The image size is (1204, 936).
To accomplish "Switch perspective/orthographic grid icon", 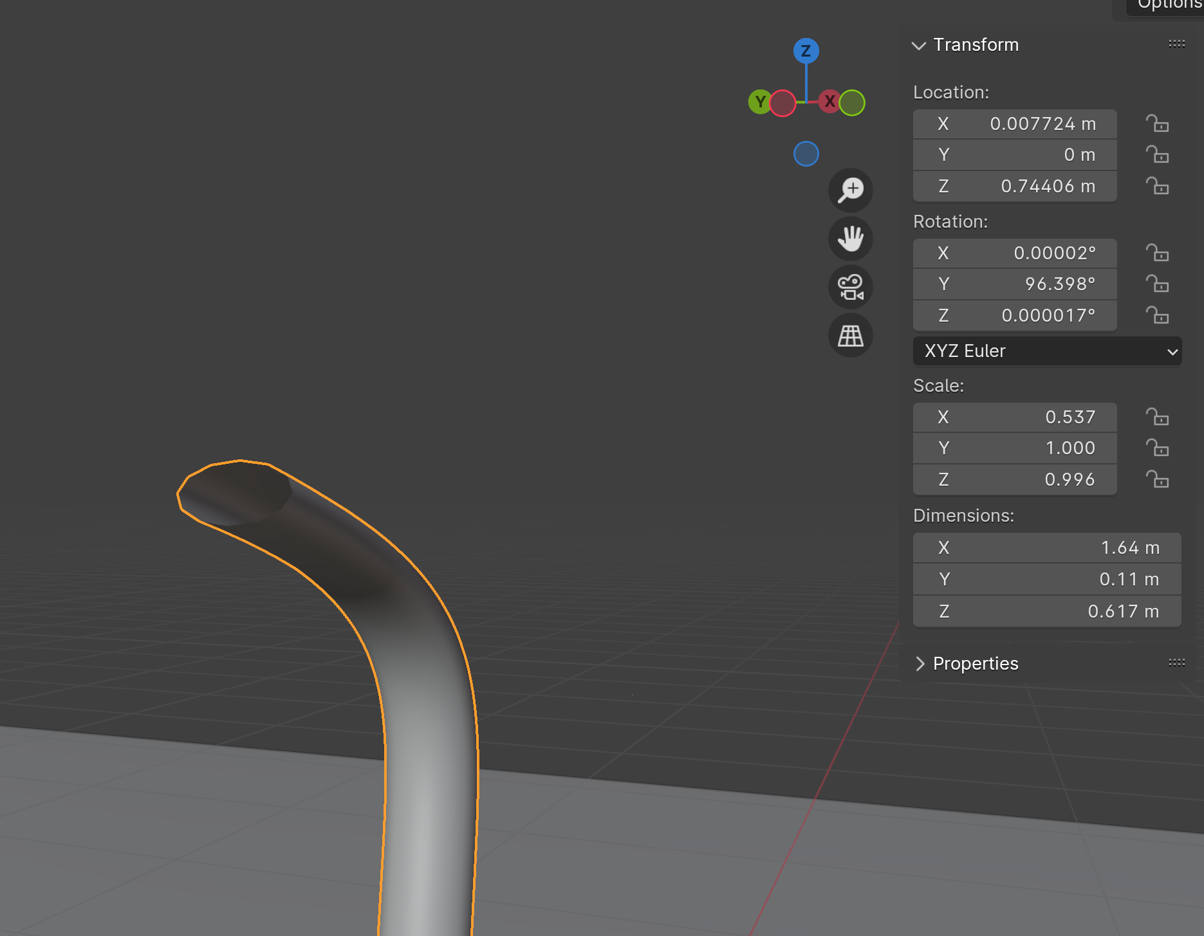I will pyautogui.click(x=851, y=335).
